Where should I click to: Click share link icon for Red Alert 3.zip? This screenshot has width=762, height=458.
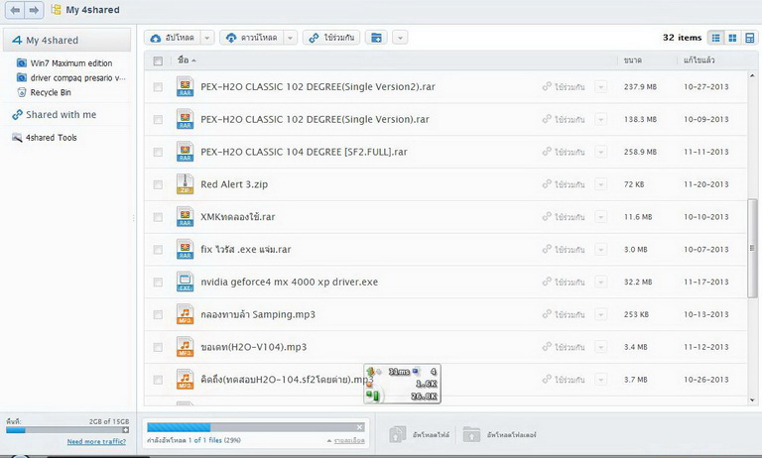[x=547, y=183]
